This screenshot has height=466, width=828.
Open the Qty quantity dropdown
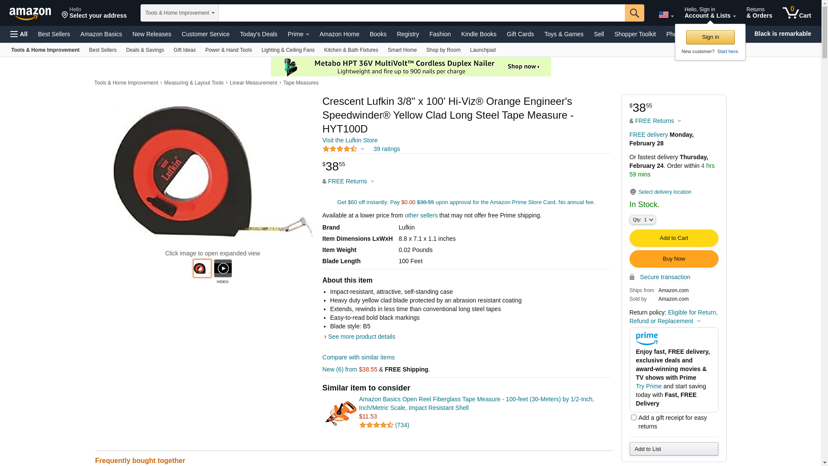click(643, 220)
